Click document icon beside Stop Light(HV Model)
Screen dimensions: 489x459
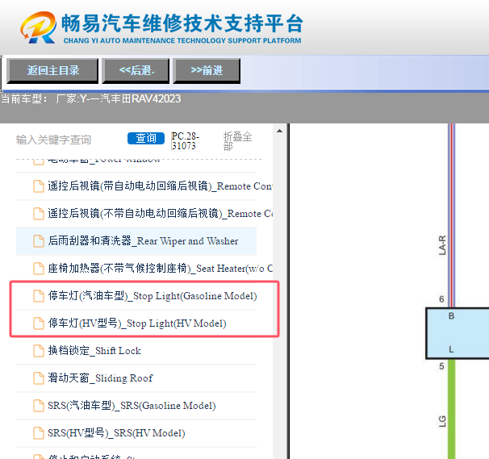tap(39, 323)
